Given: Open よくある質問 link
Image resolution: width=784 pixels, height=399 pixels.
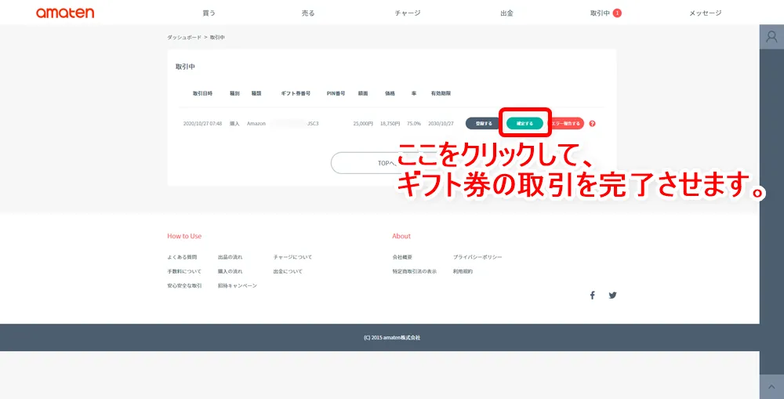Looking at the screenshot, I should point(182,257).
